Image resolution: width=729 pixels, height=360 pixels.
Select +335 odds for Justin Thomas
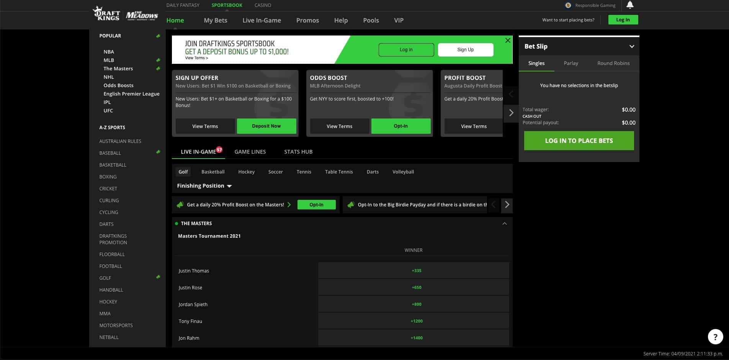tap(414, 270)
